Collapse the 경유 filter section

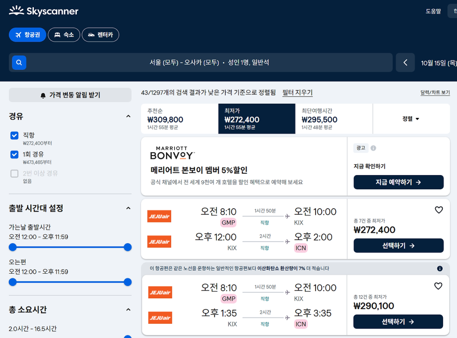point(128,117)
